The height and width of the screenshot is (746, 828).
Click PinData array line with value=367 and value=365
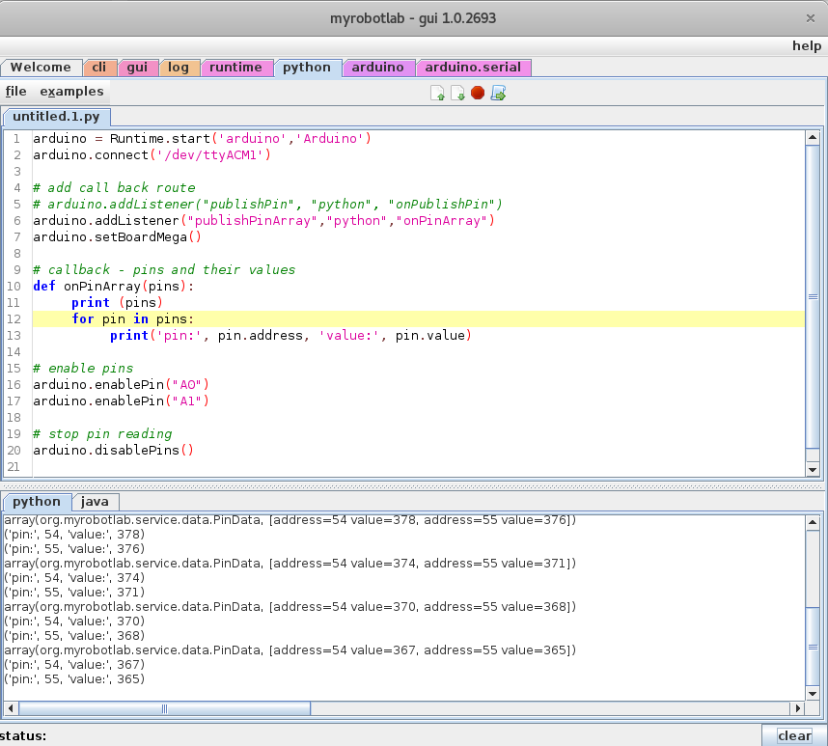click(x=290, y=649)
